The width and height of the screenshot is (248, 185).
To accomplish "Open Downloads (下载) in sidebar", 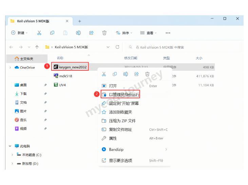I will 21,94.
